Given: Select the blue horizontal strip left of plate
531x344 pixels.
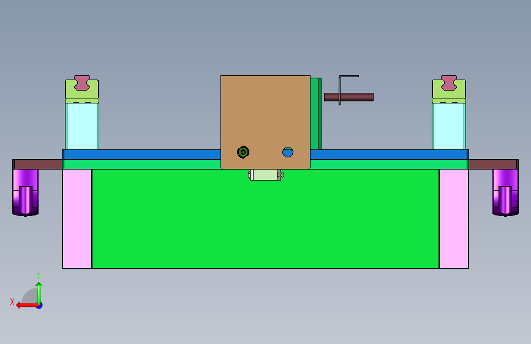Looking at the screenshot, I should coord(141,154).
